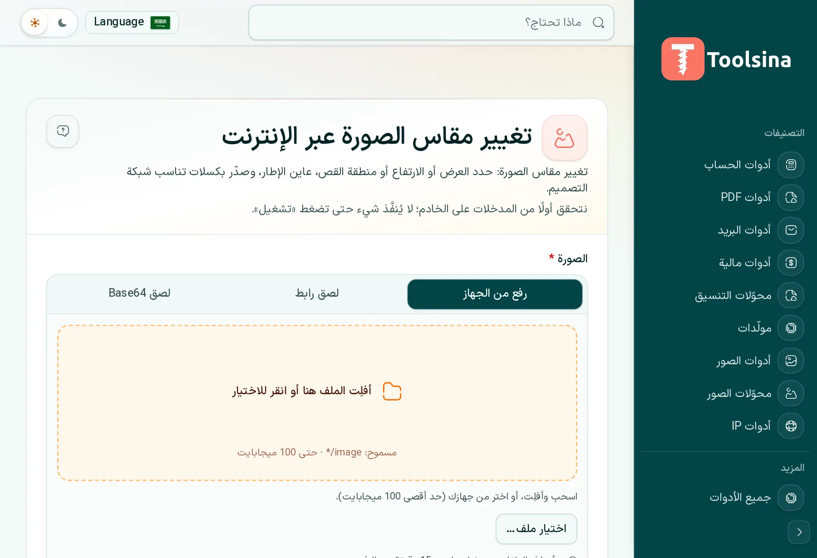Click the file icon beside أدوات PDF
This screenshot has height=558, width=817.
tap(791, 197)
